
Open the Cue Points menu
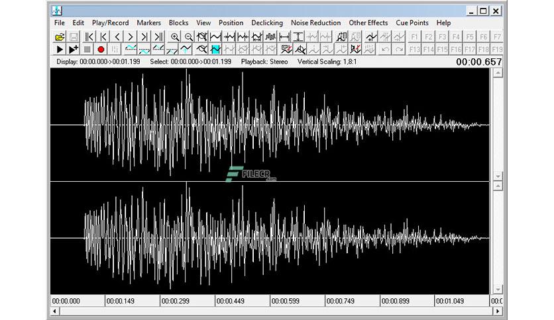click(412, 22)
